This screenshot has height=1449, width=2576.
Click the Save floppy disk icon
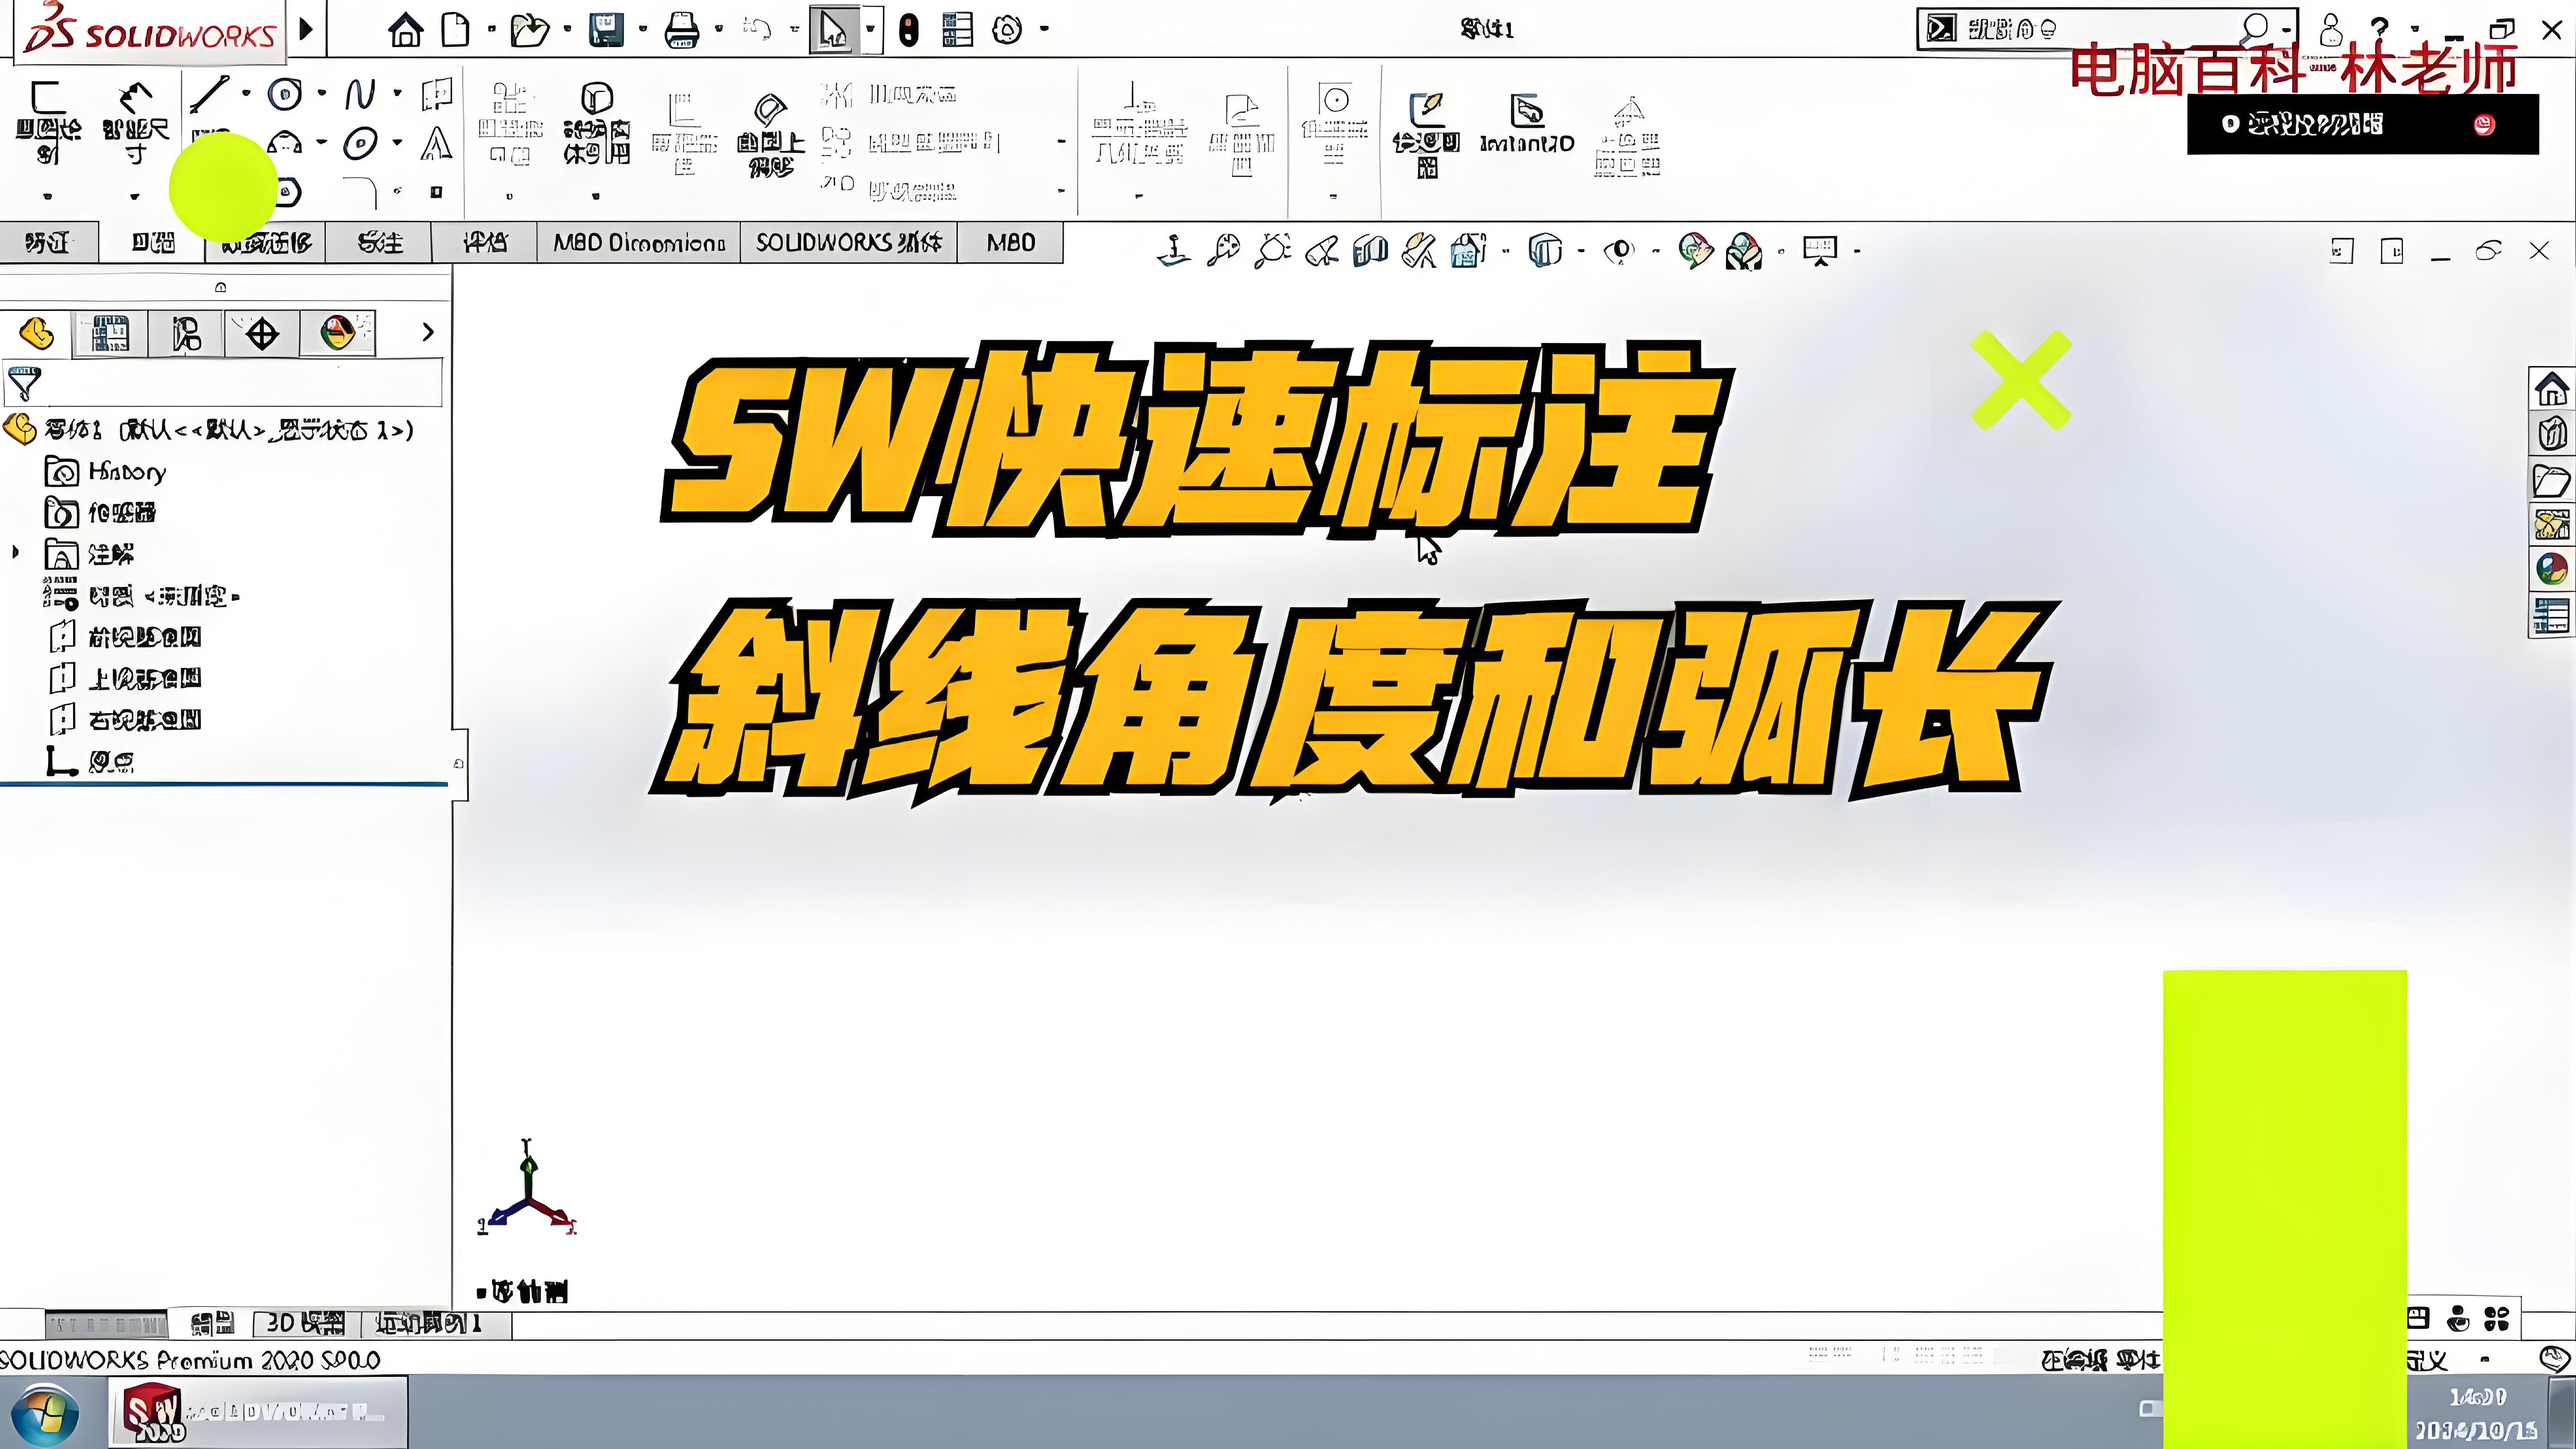(x=606, y=30)
